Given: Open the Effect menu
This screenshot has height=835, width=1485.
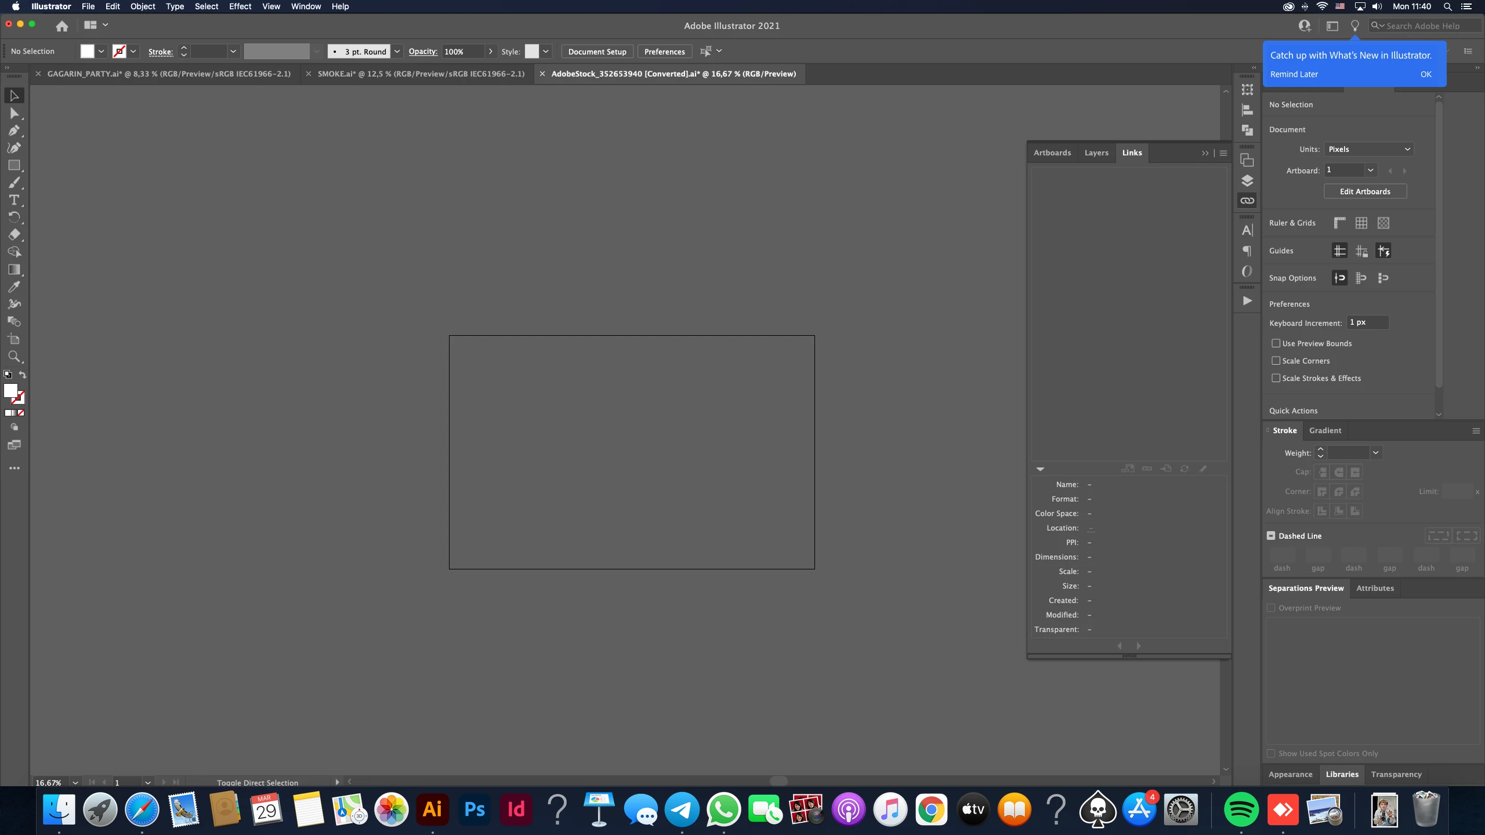Looking at the screenshot, I should click(240, 6).
